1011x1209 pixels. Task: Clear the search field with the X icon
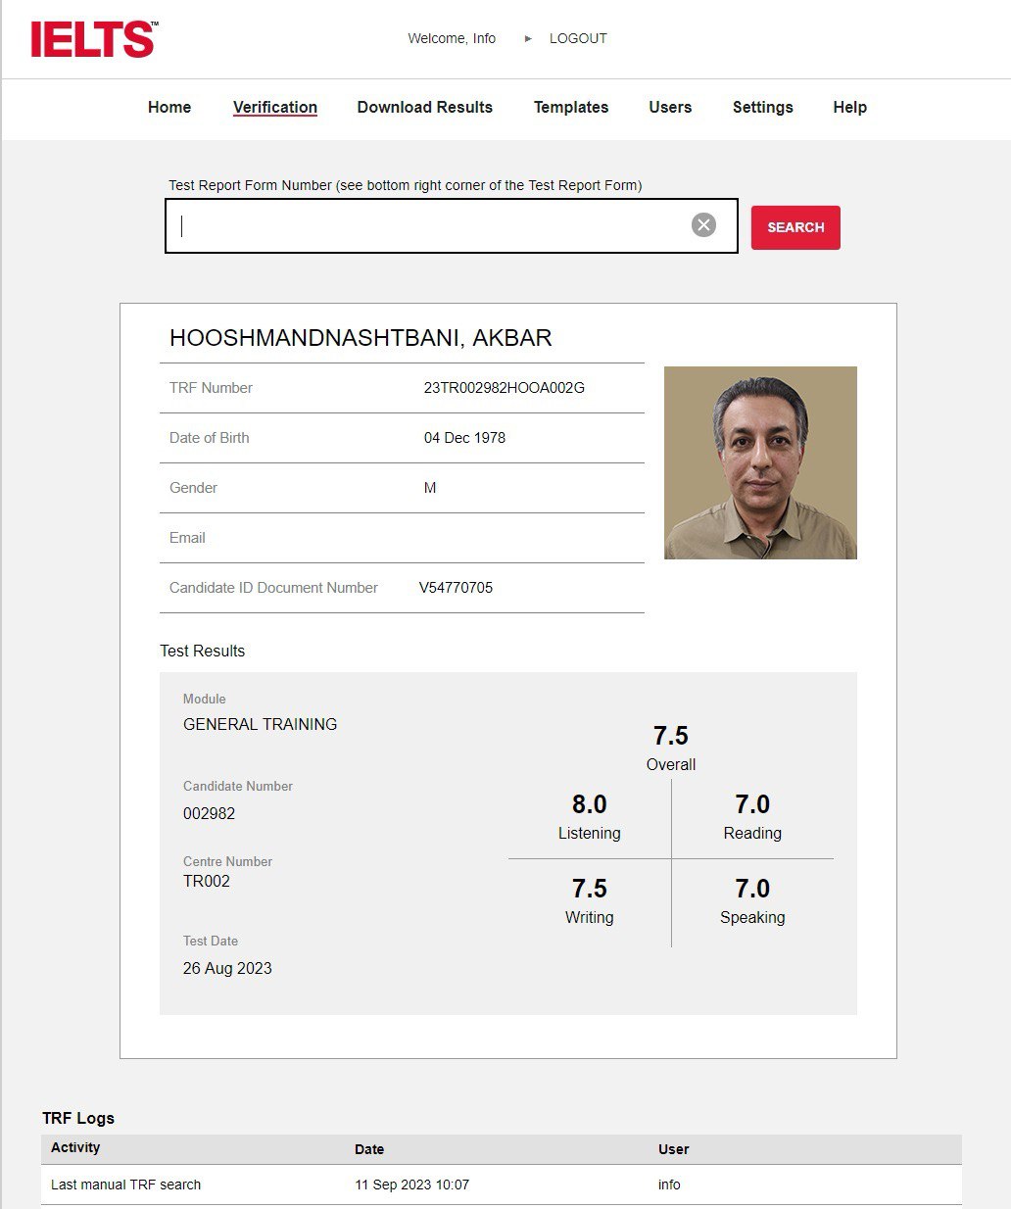(x=703, y=225)
